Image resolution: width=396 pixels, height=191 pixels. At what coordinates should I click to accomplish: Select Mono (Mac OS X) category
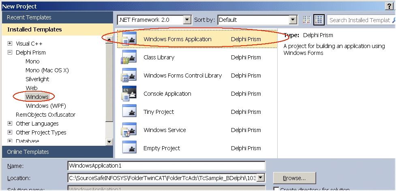point(47,70)
